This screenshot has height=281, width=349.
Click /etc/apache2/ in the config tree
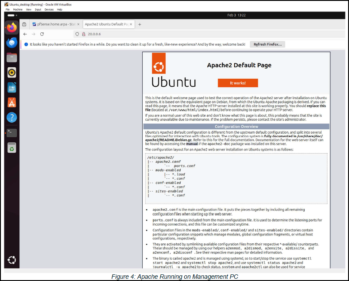click(160, 158)
